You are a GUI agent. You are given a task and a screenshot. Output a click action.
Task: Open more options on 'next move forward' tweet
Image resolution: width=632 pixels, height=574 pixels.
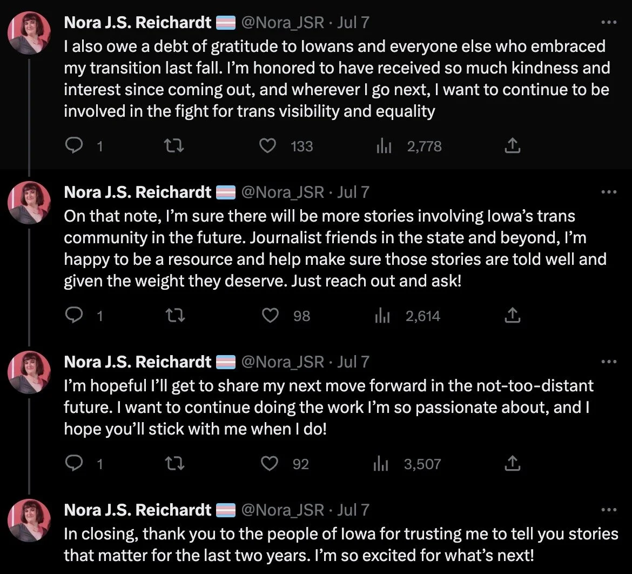click(x=608, y=362)
